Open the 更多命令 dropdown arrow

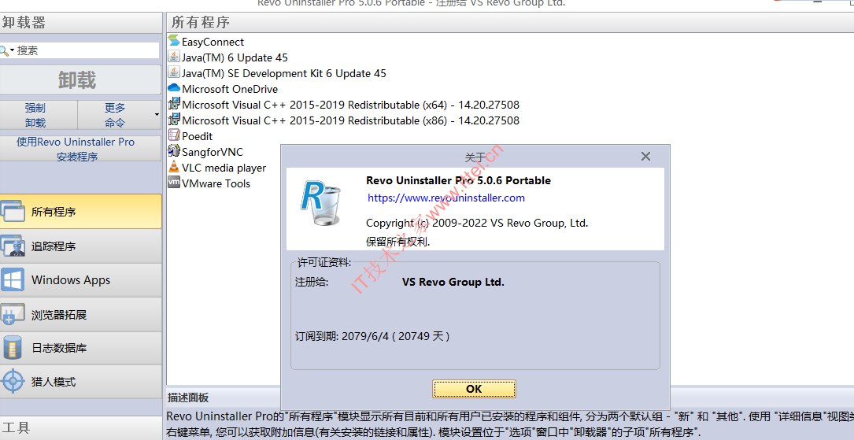(157, 115)
